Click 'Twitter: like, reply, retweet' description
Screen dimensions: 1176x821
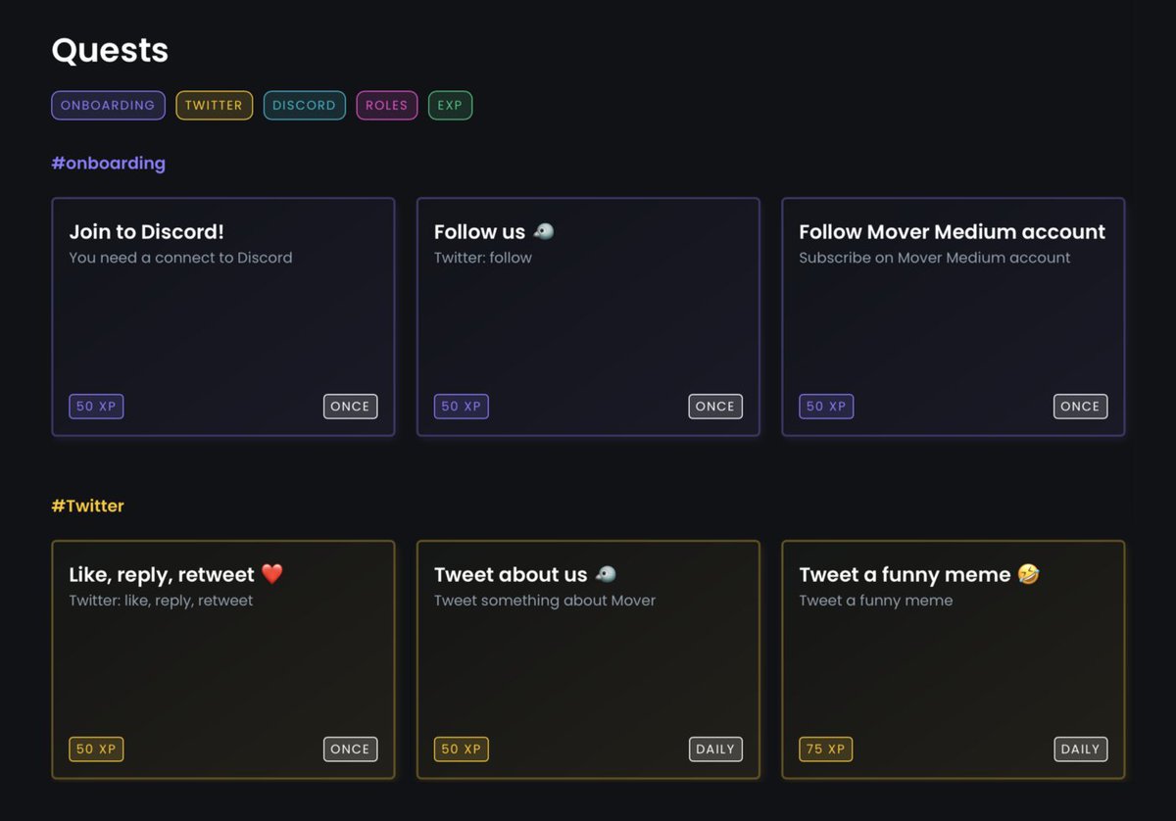tap(162, 601)
